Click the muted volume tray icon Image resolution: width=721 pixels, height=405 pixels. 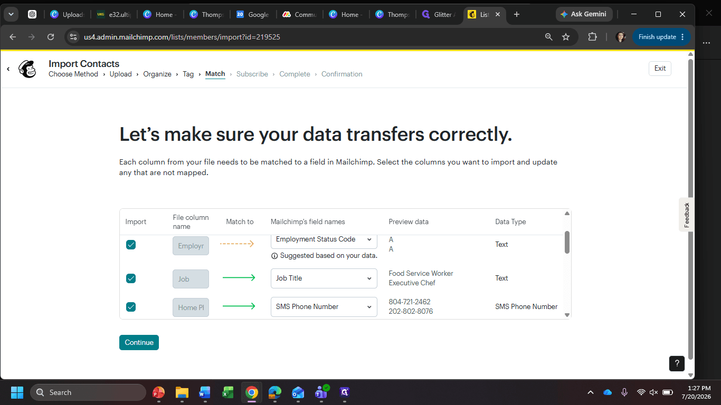point(653,392)
